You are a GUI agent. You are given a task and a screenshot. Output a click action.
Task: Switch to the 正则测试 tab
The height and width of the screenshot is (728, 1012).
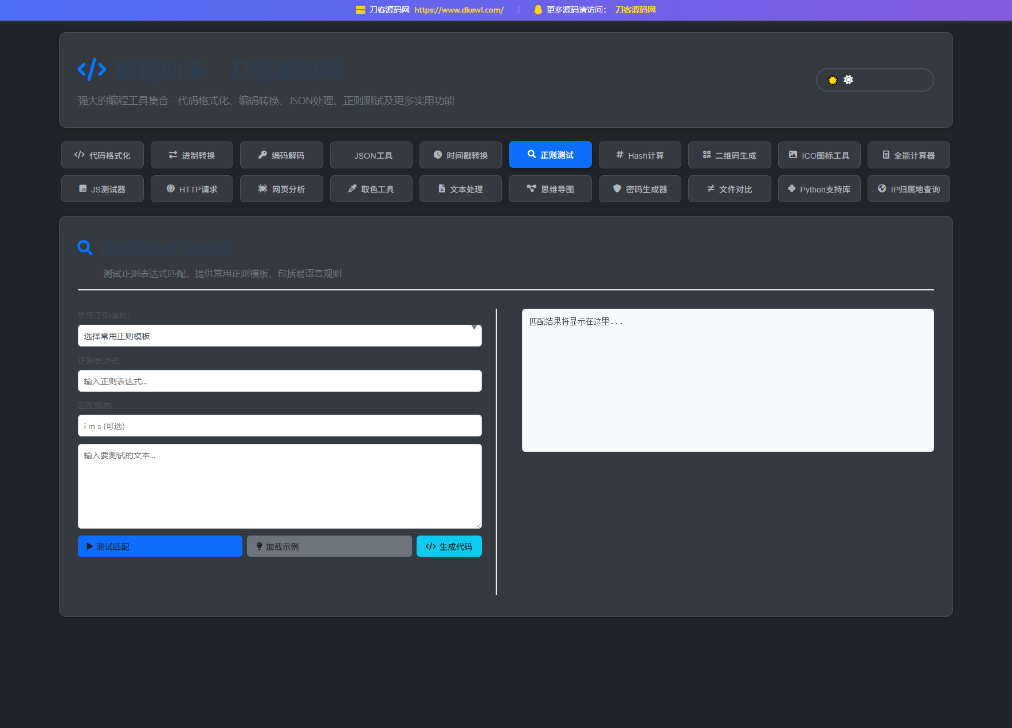[550, 154]
